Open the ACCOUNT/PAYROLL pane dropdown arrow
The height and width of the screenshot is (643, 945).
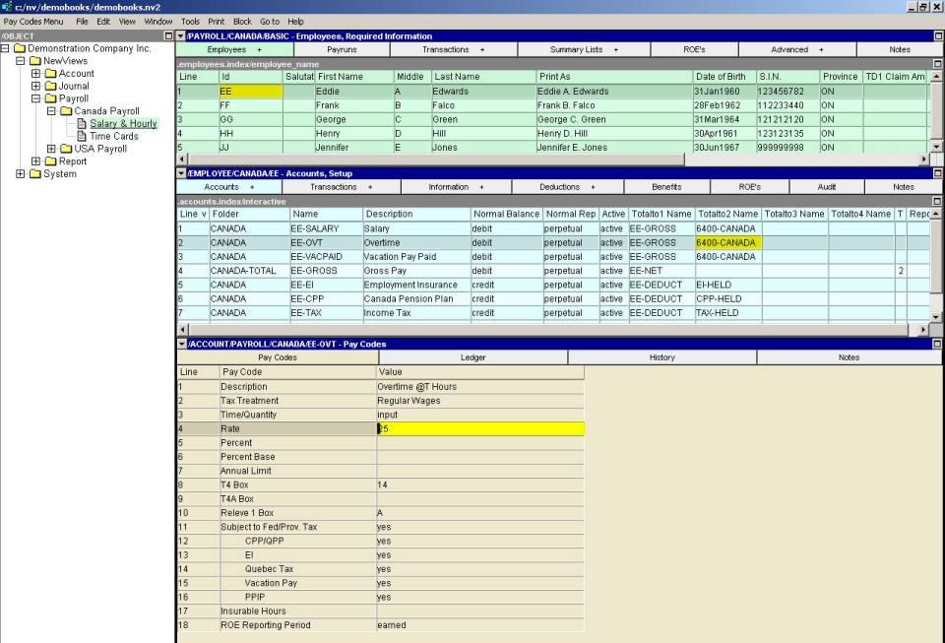(x=180, y=344)
